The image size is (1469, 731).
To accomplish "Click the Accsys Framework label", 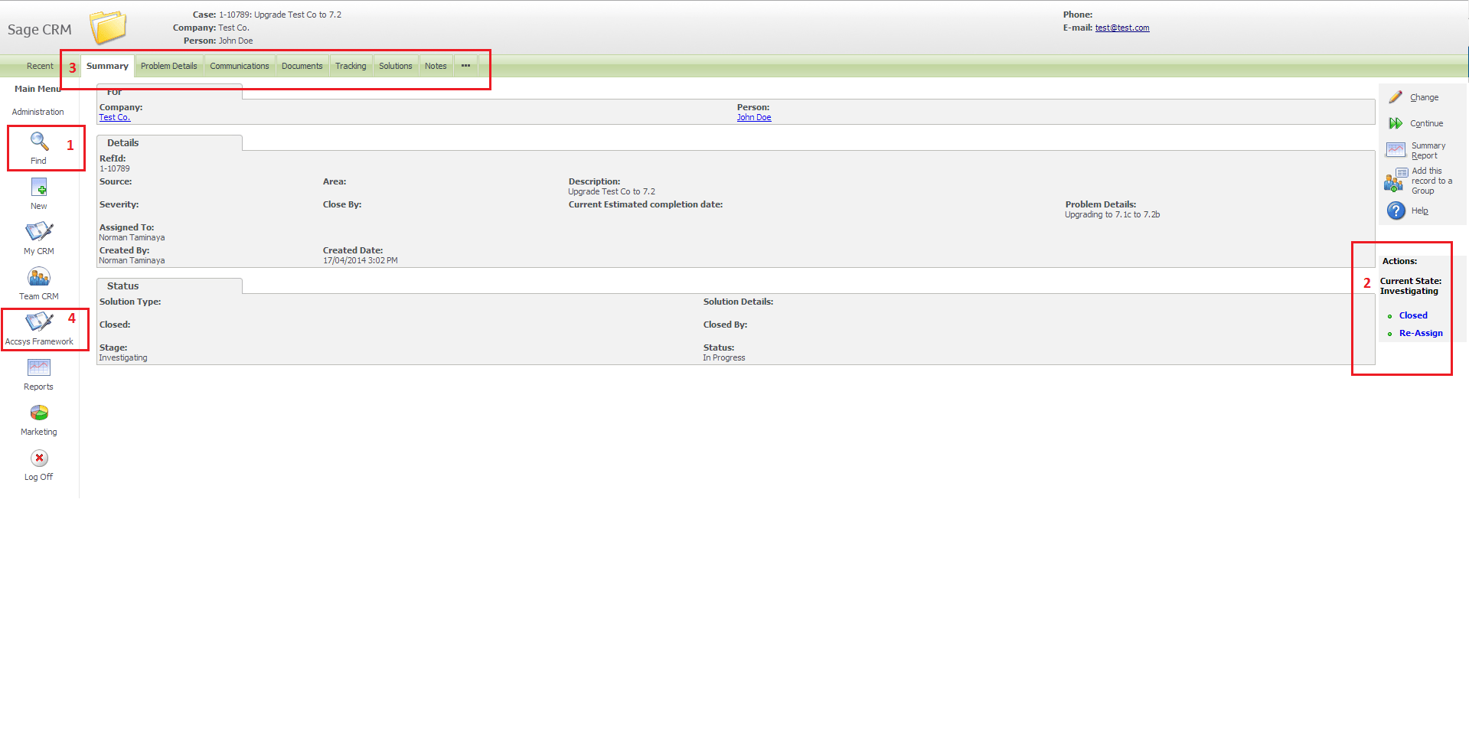I will (x=39, y=341).
